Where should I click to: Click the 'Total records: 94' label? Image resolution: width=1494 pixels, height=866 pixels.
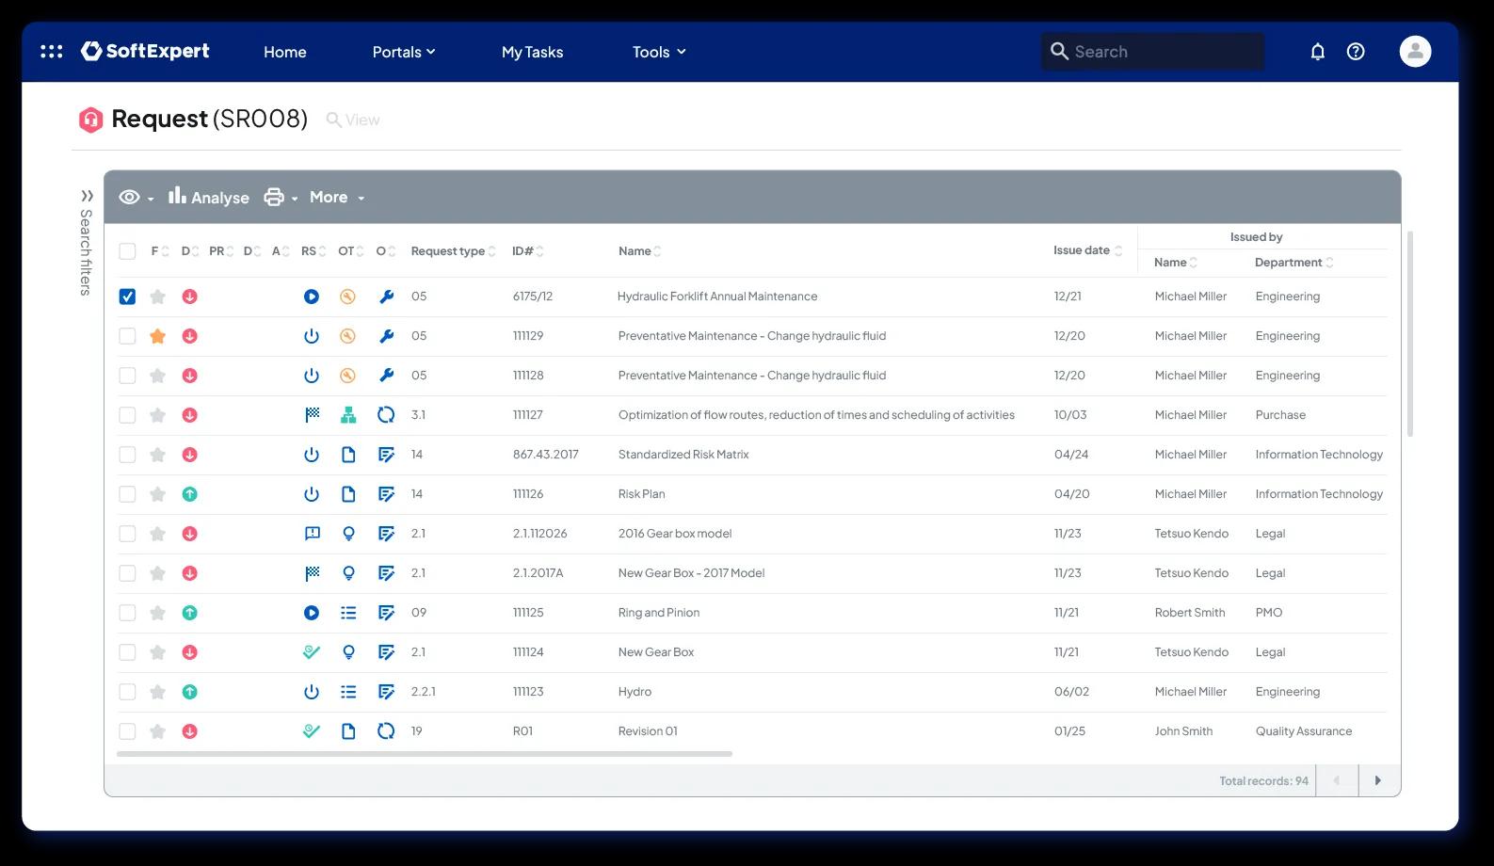click(1263, 781)
